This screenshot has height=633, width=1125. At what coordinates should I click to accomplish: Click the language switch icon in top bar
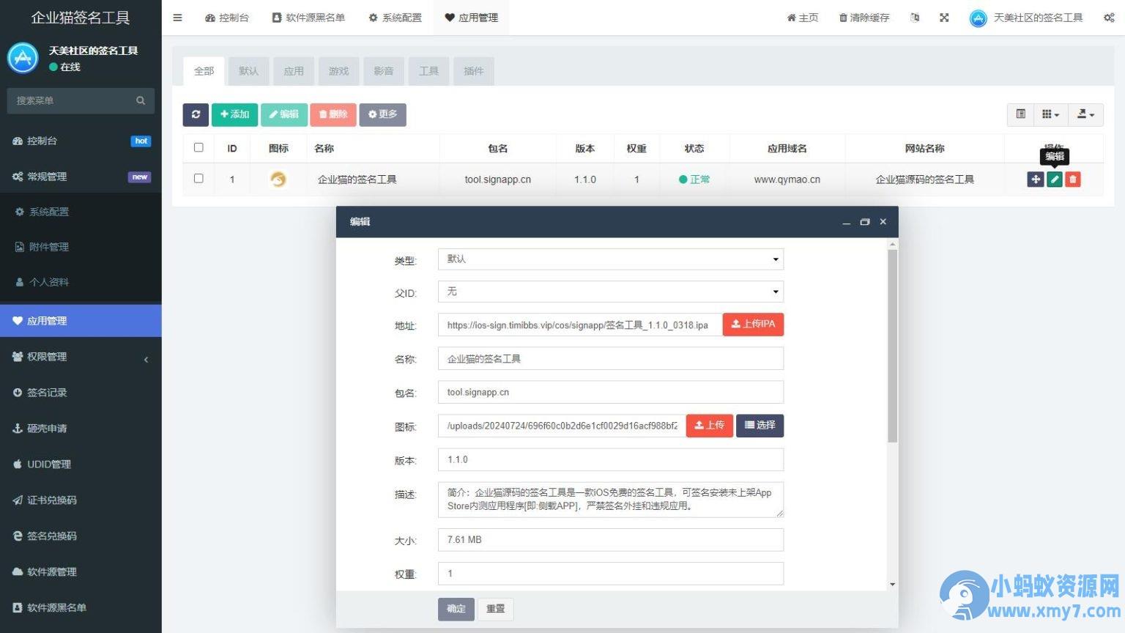pyautogui.click(x=915, y=18)
